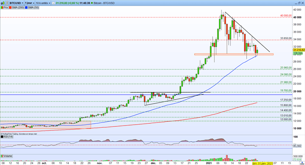Open the 1 jour timeframe dropdown
Viewport: 305px width, 165px height.
pyautogui.click(x=30, y=3)
